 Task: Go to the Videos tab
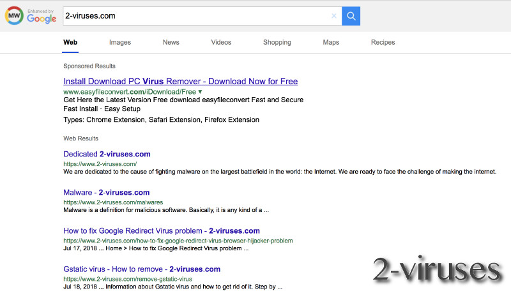pos(221,42)
